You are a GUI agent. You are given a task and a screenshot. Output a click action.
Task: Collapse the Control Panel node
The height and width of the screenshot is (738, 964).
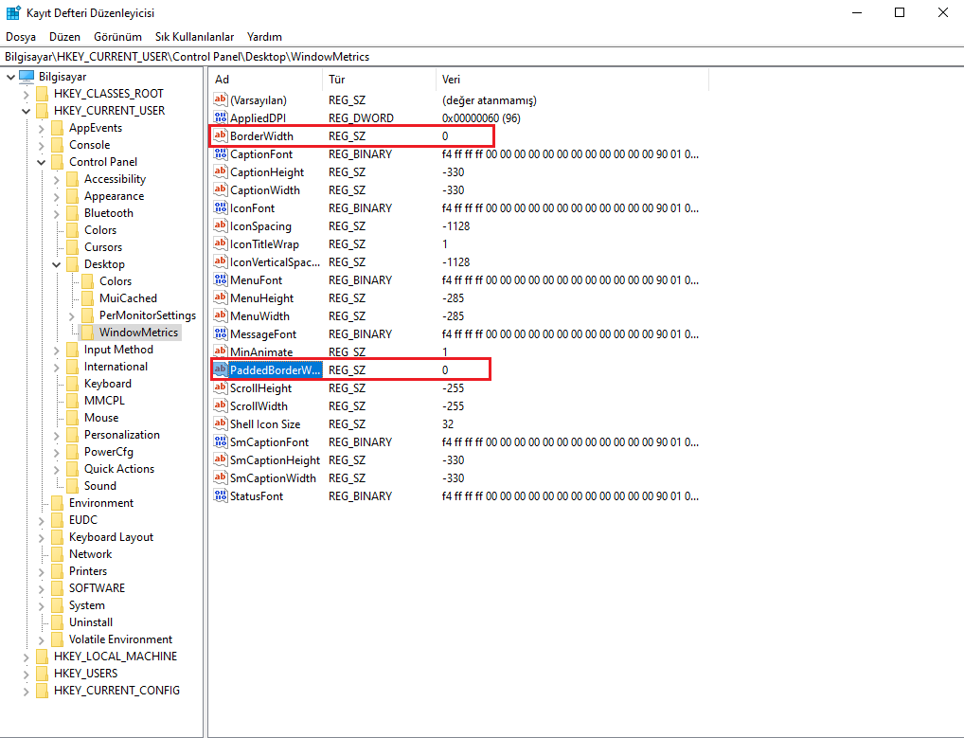[x=41, y=162]
